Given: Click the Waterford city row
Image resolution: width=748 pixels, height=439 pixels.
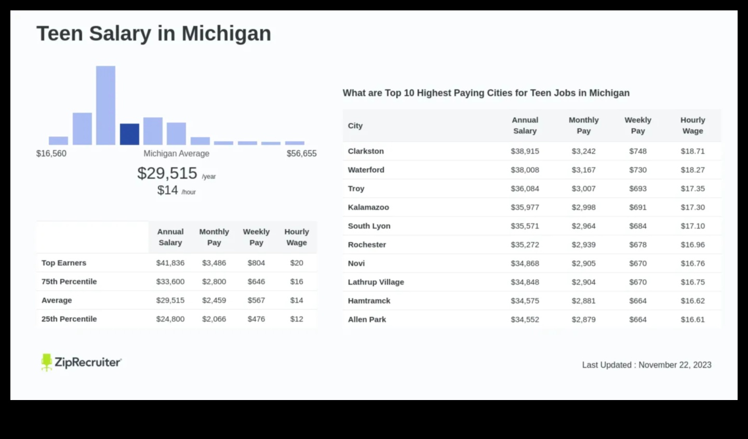Looking at the screenshot, I should (x=532, y=170).
